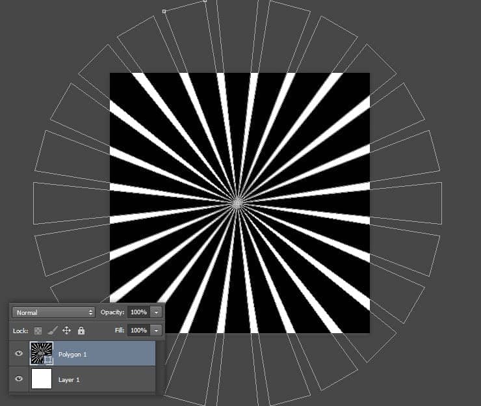This screenshot has height=406, width=481.
Task: Select the Polygon 1 layer thumbnail
Action: (42, 353)
